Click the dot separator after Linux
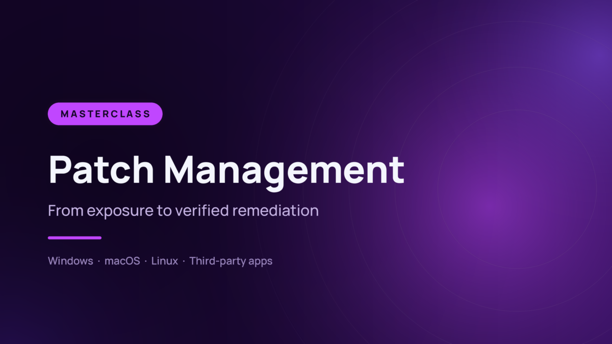 click(x=184, y=261)
